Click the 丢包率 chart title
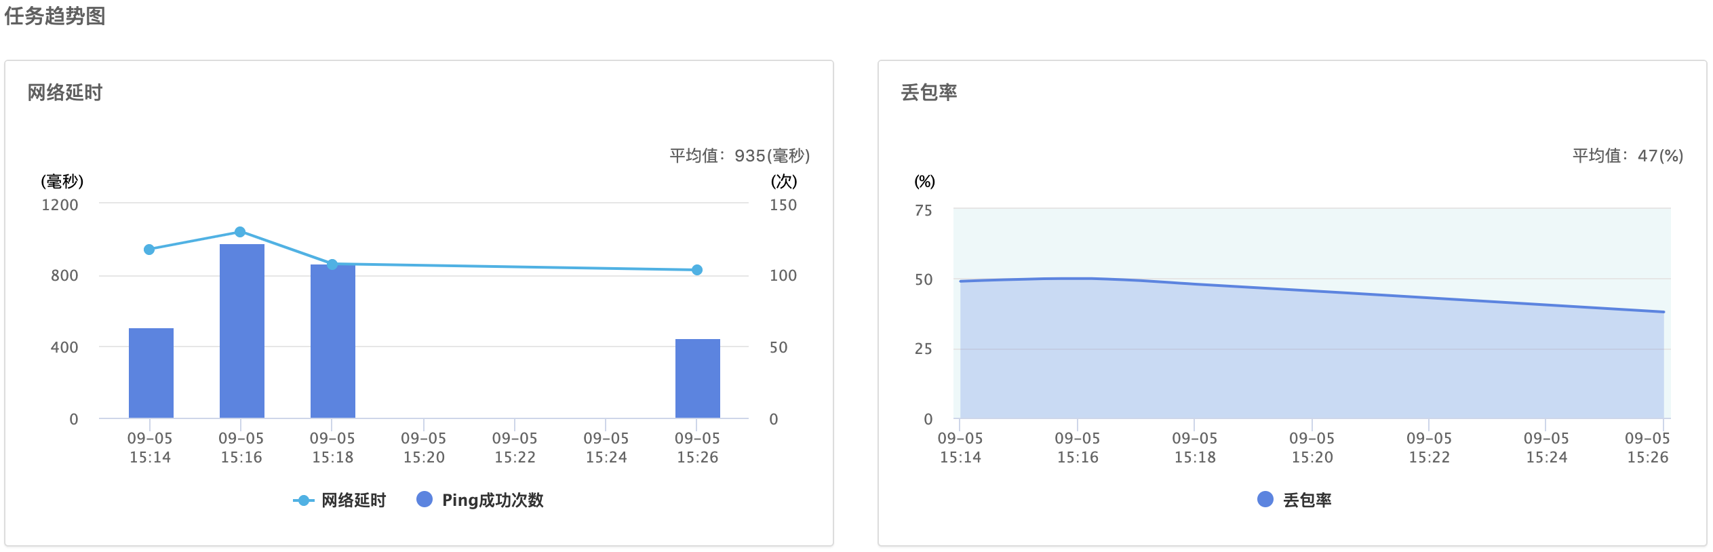The width and height of the screenshot is (1713, 552). [929, 92]
